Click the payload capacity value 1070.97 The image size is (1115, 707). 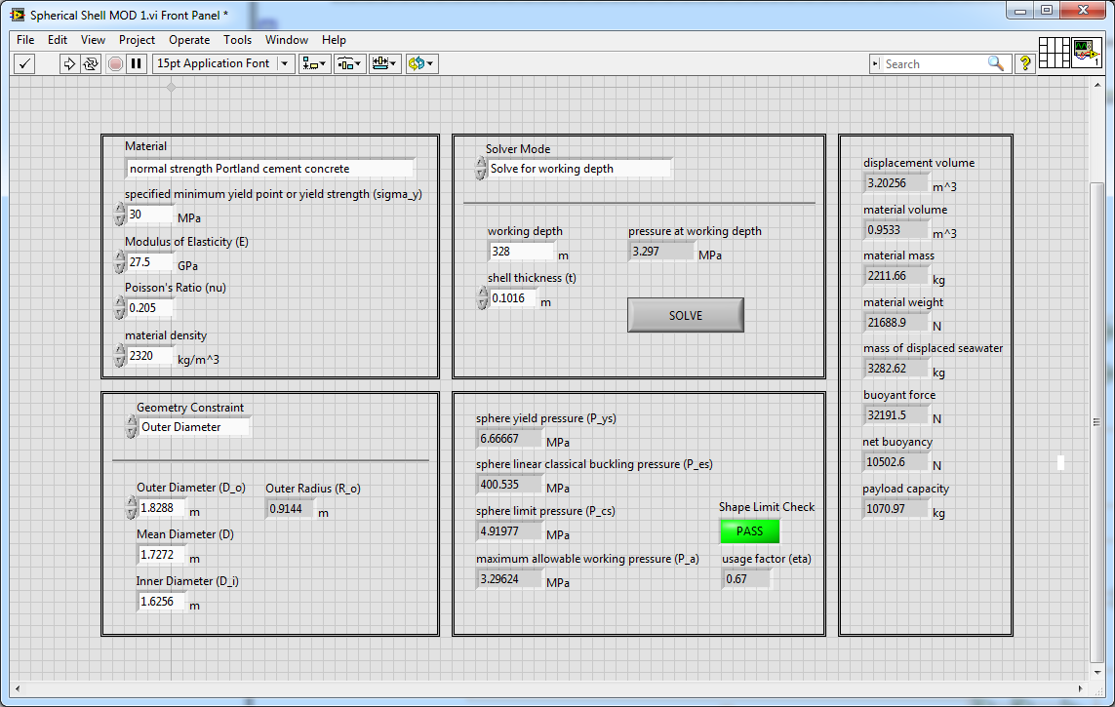(896, 509)
